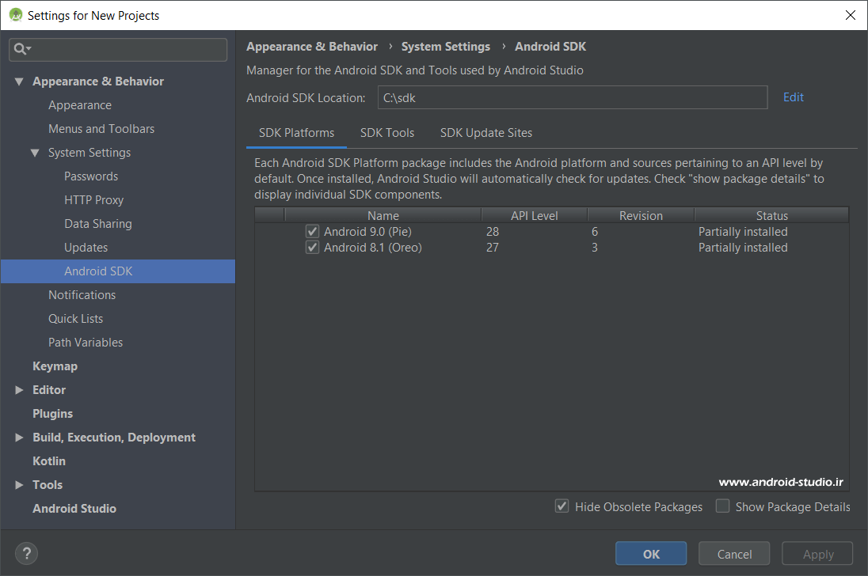Close the Settings for New Projects dialog
Viewport: 868px width, 576px height.
tap(851, 15)
